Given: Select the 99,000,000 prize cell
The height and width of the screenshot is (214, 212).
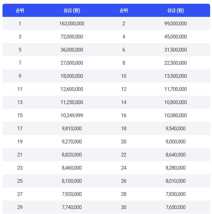Looking at the screenshot, I should (x=175, y=23).
